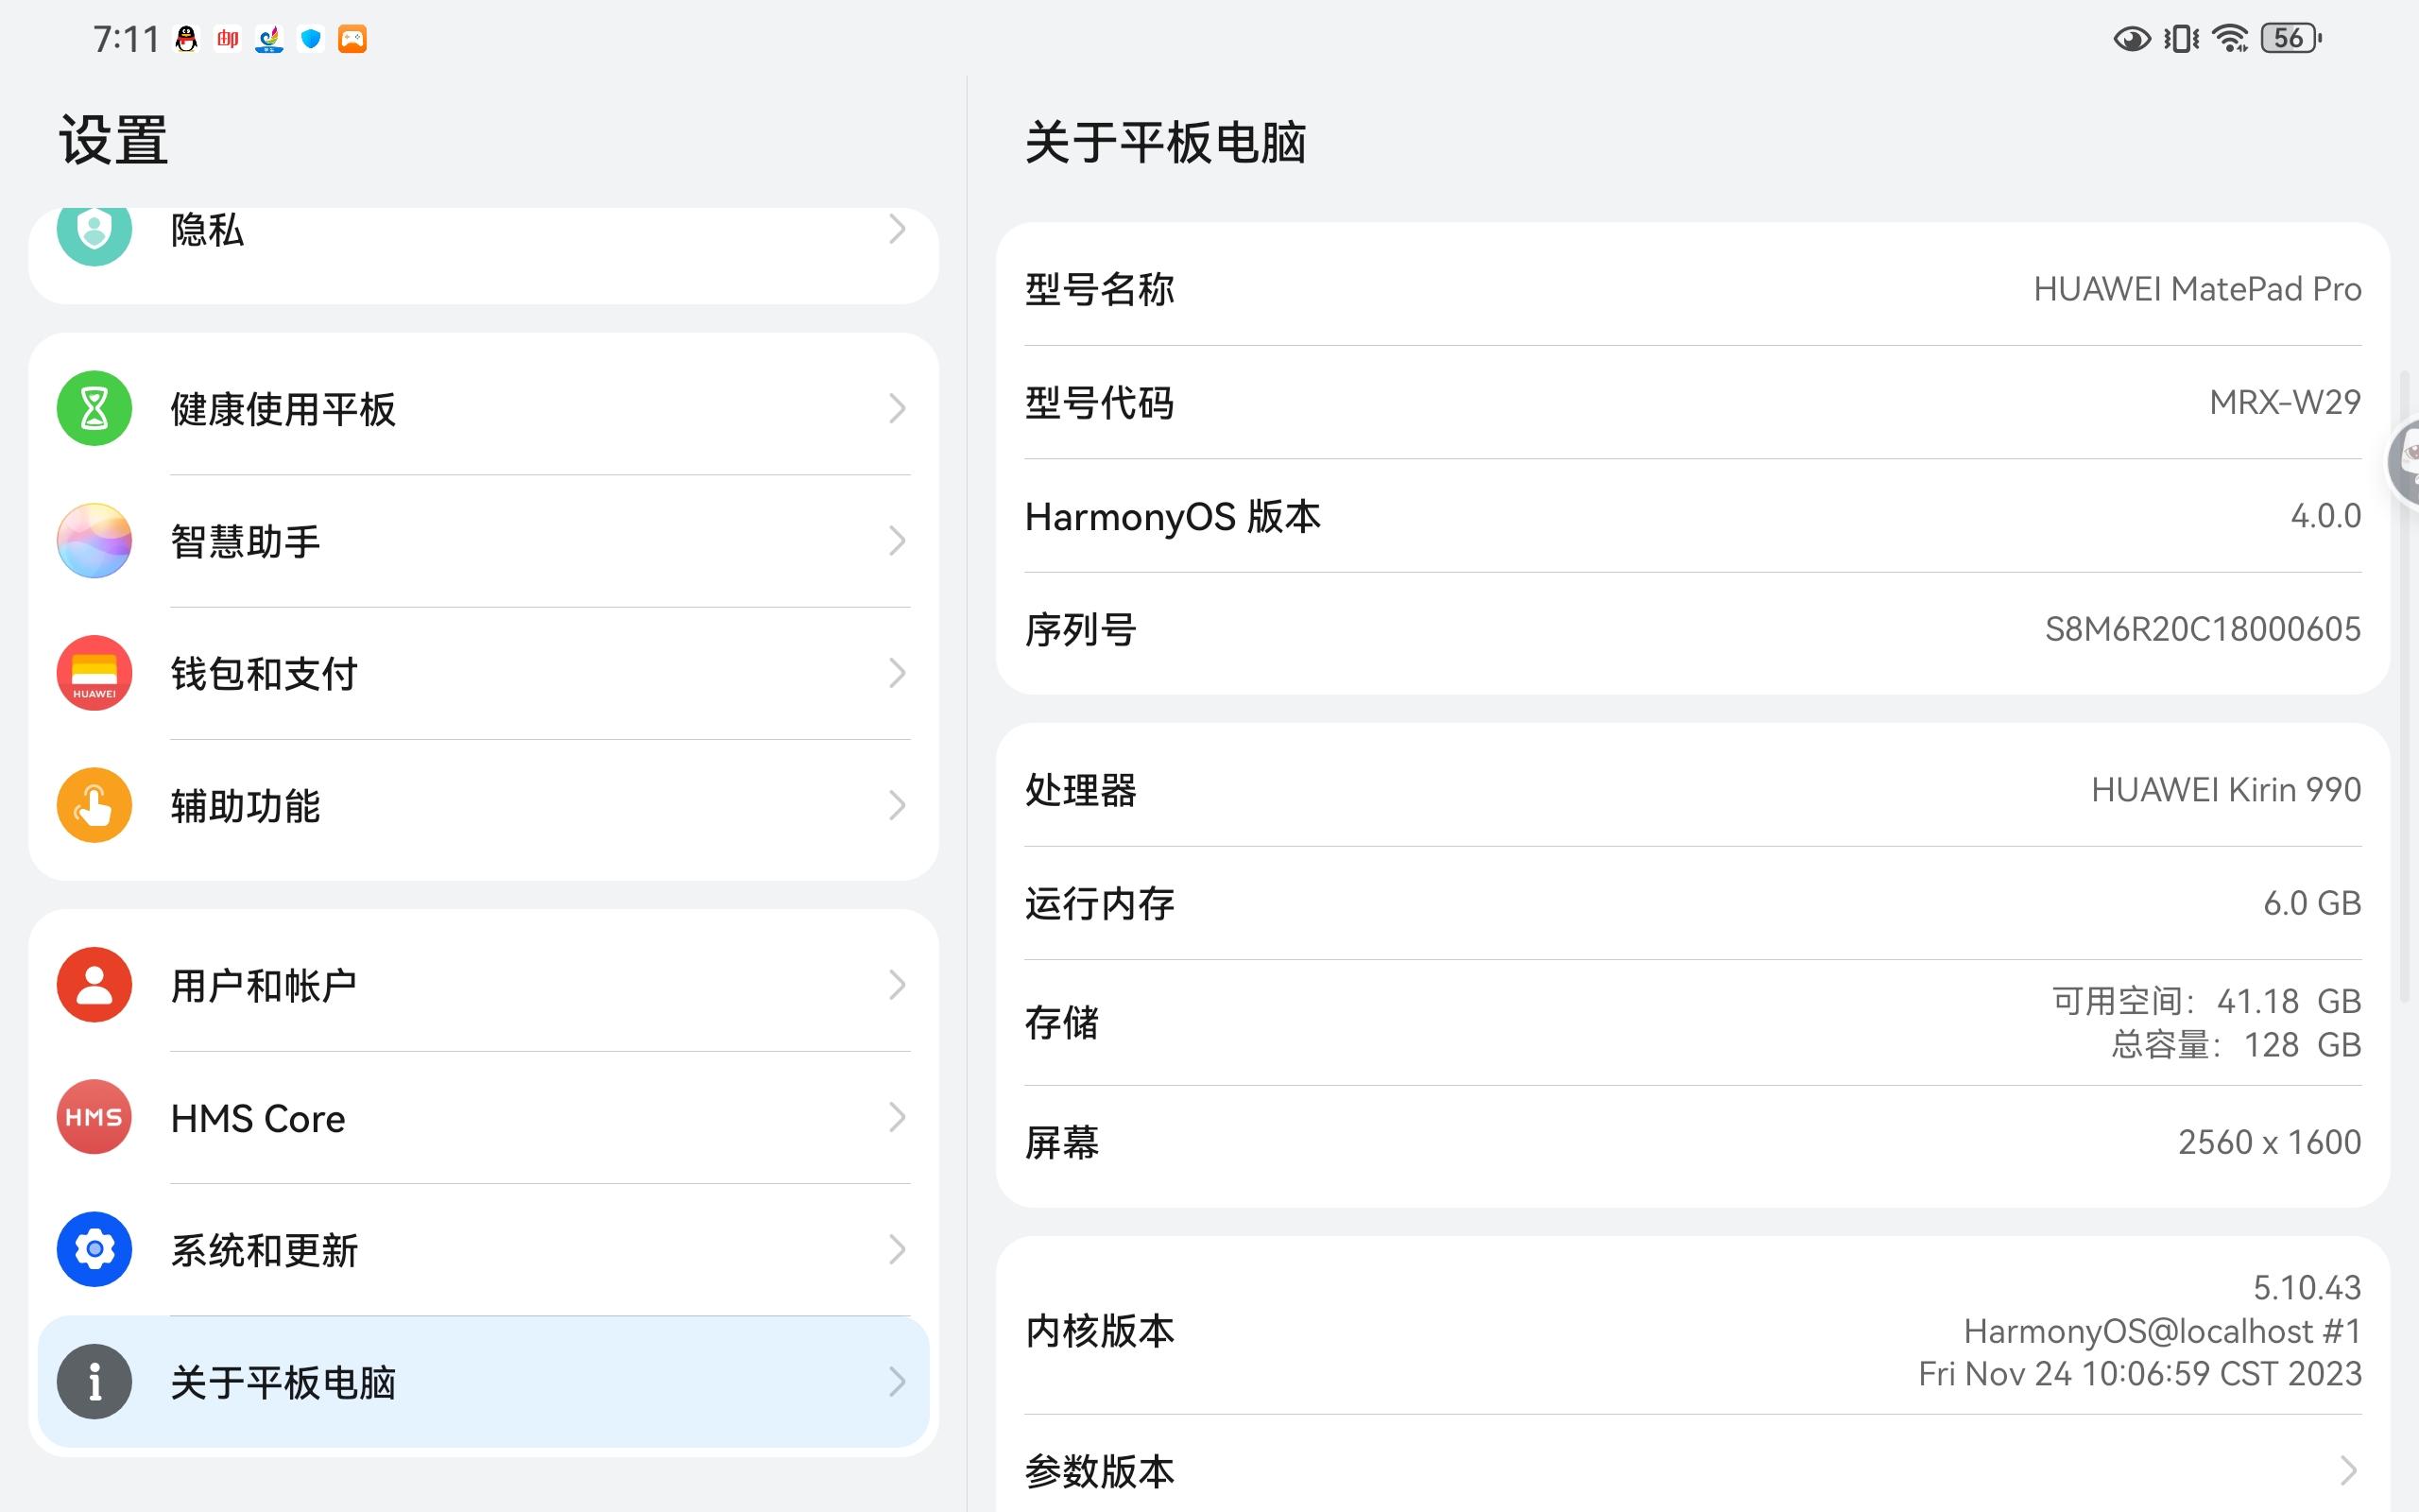Open chevron on 系统和更新 row

pyautogui.click(x=898, y=1249)
